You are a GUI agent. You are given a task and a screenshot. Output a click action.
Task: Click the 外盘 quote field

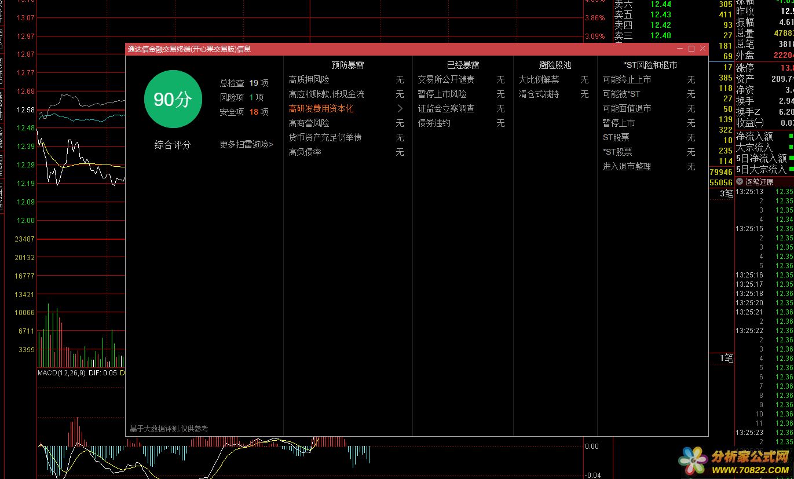[x=764, y=55]
